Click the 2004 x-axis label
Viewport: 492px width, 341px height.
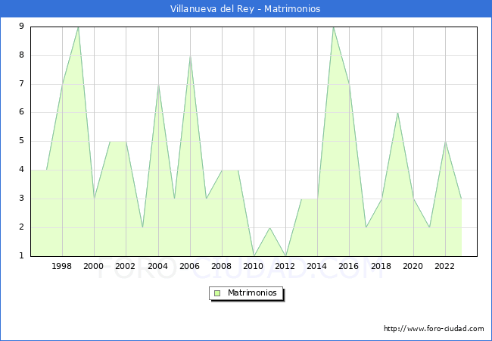coord(158,266)
